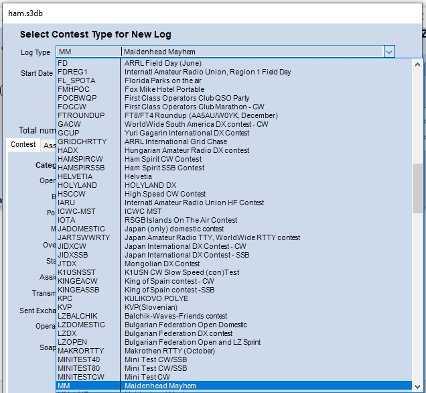Pick GCUP Yuri Gagarin International DX Contest

point(234,133)
